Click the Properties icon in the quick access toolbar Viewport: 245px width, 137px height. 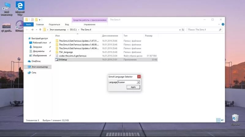pos(32,19)
